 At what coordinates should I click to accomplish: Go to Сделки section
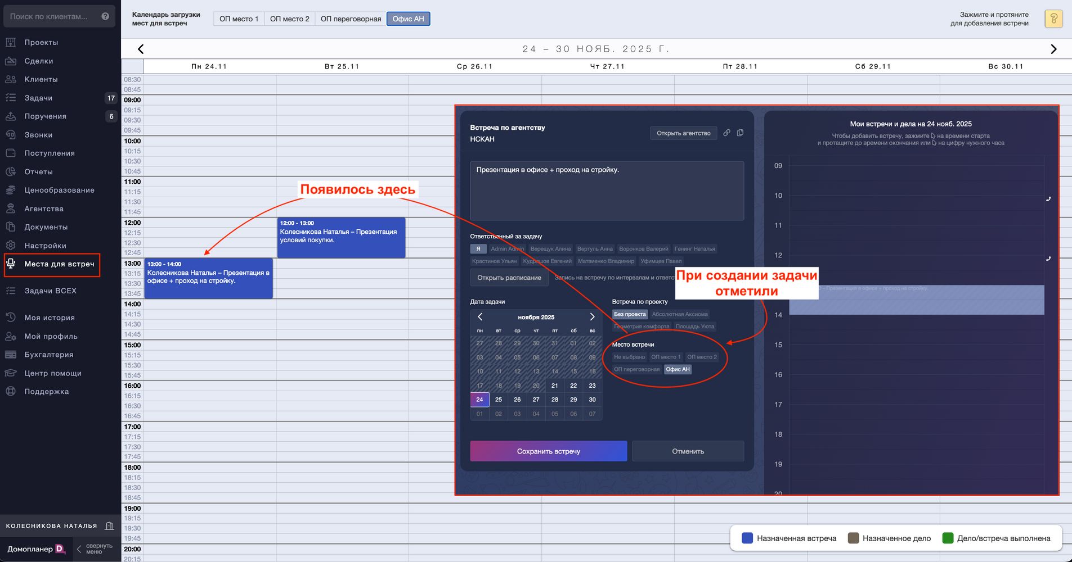[38, 61]
